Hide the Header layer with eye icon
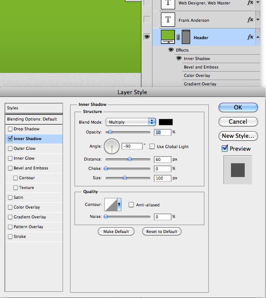This screenshot has width=266, height=298. (x=147, y=36)
